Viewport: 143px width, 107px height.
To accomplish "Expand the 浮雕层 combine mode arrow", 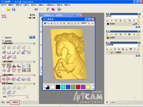I will [115, 53].
